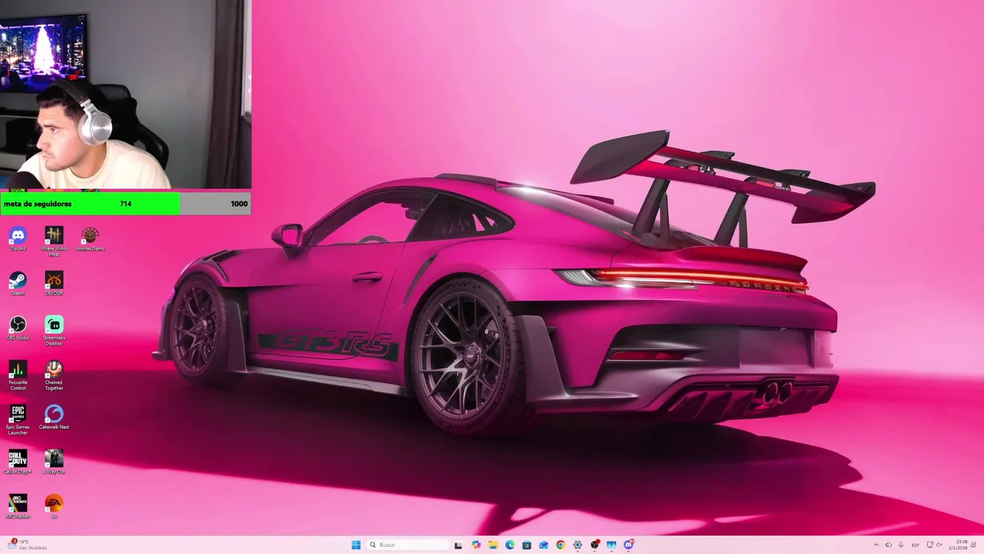Click the Buscar taskbar search box

(x=407, y=545)
